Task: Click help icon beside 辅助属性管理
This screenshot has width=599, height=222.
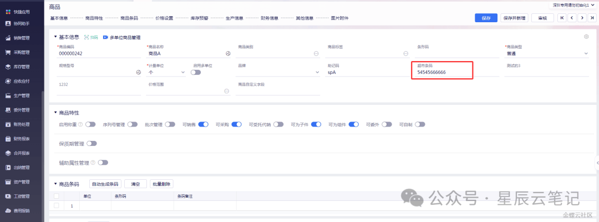Action: [x=93, y=163]
